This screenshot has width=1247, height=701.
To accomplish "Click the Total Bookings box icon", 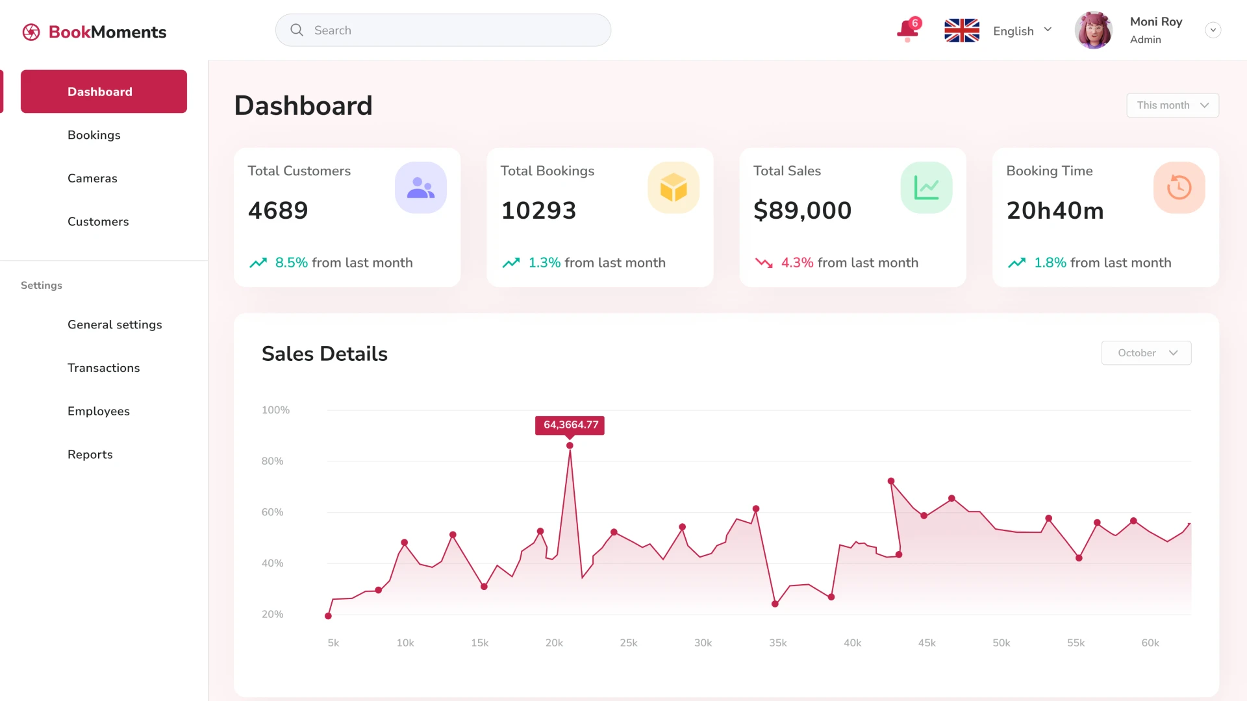I will click(673, 188).
